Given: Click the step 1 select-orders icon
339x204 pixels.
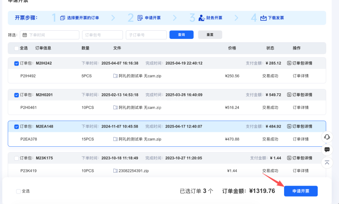Looking at the screenshot, I should [x=63, y=18].
